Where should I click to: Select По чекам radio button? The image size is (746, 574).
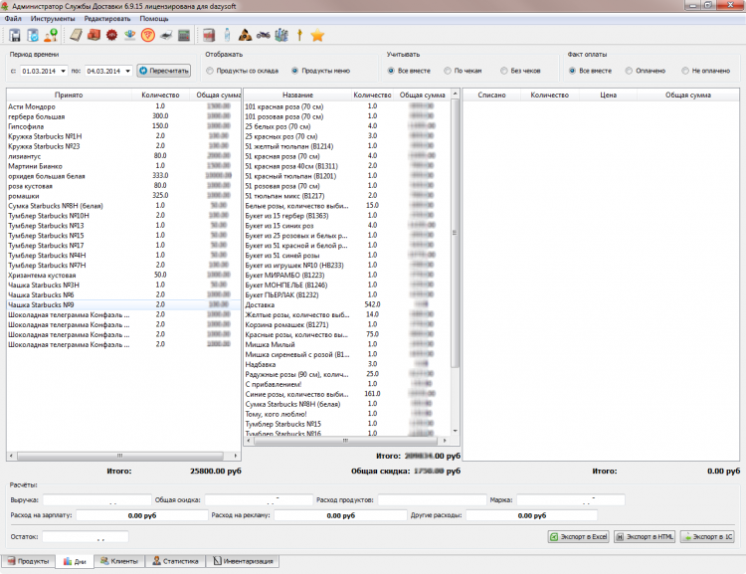(x=448, y=71)
